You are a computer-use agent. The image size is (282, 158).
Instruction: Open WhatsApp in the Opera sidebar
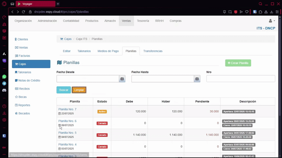click(x=4, y=77)
